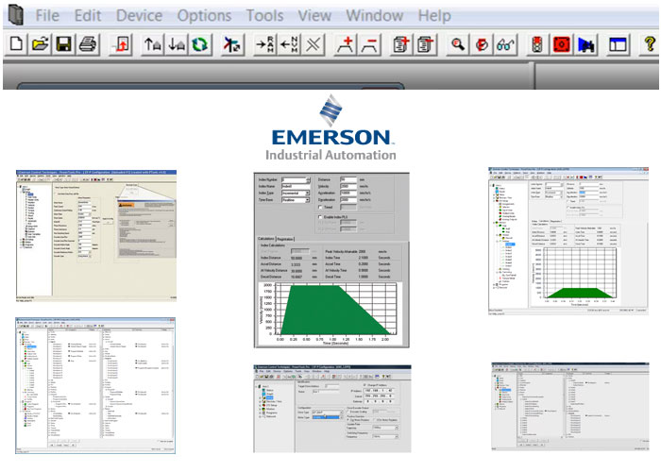The height and width of the screenshot is (472, 661).
Task: Save with the floppy disk icon
Action: (64, 44)
